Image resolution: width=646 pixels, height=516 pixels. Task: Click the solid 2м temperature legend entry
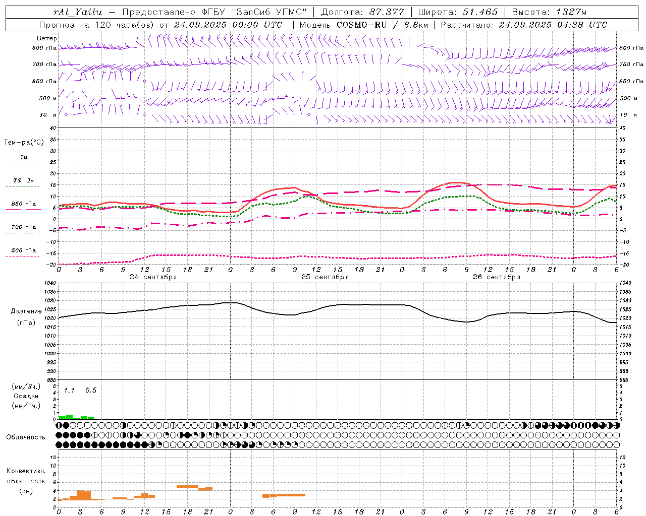coord(24,158)
